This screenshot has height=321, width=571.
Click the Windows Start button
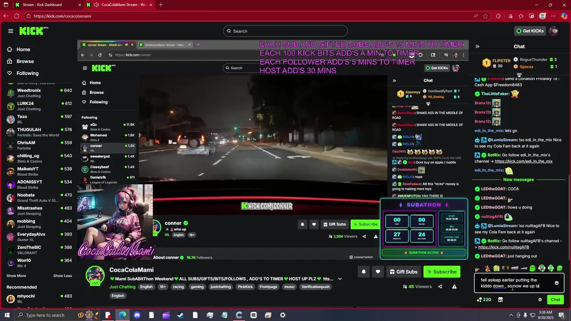pyautogui.click(x=8, y=315)
